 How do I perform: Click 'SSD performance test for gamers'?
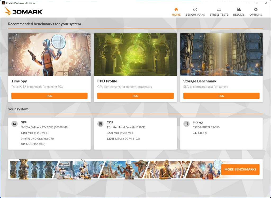point(206,87)
